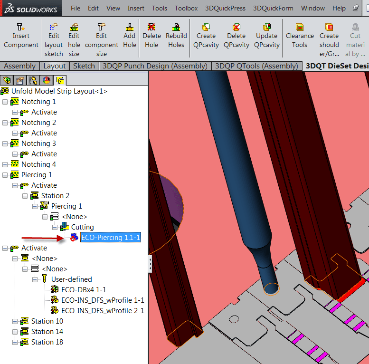This screenshot has width=369, height=364.
Task: Open the Window menu
Action: pos(313,8)
